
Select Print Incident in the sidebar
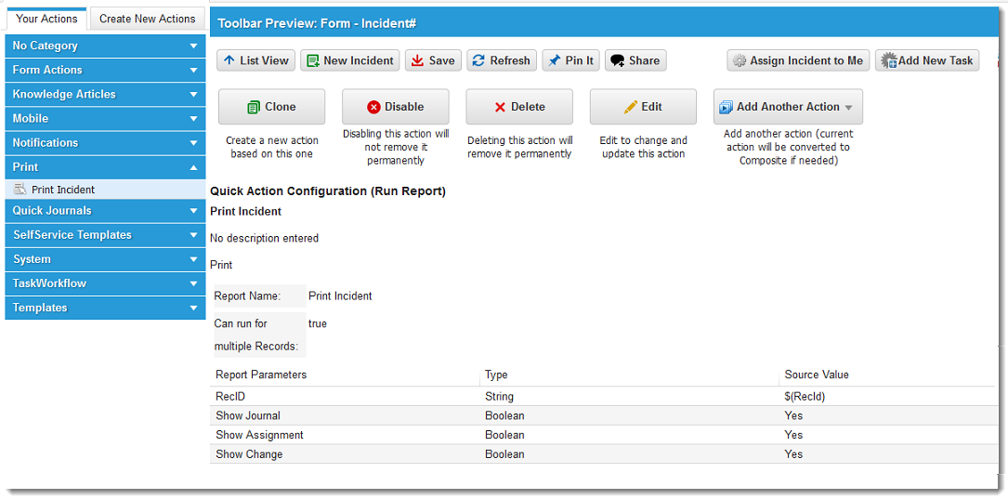(x=63, y=190)
